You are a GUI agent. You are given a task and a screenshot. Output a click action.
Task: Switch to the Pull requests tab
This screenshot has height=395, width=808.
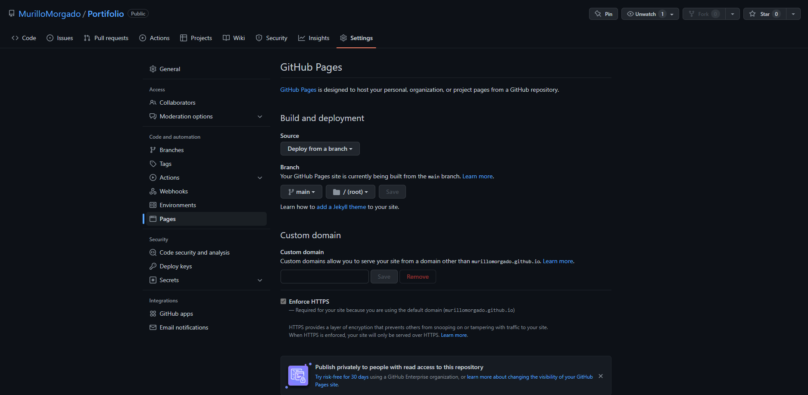coord(106,38)
